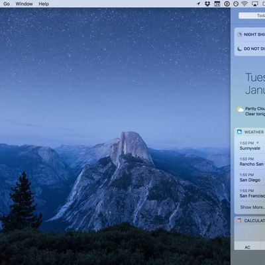Open the Wi-Fi status menu

pyautogui.click(x=244, y=4)
